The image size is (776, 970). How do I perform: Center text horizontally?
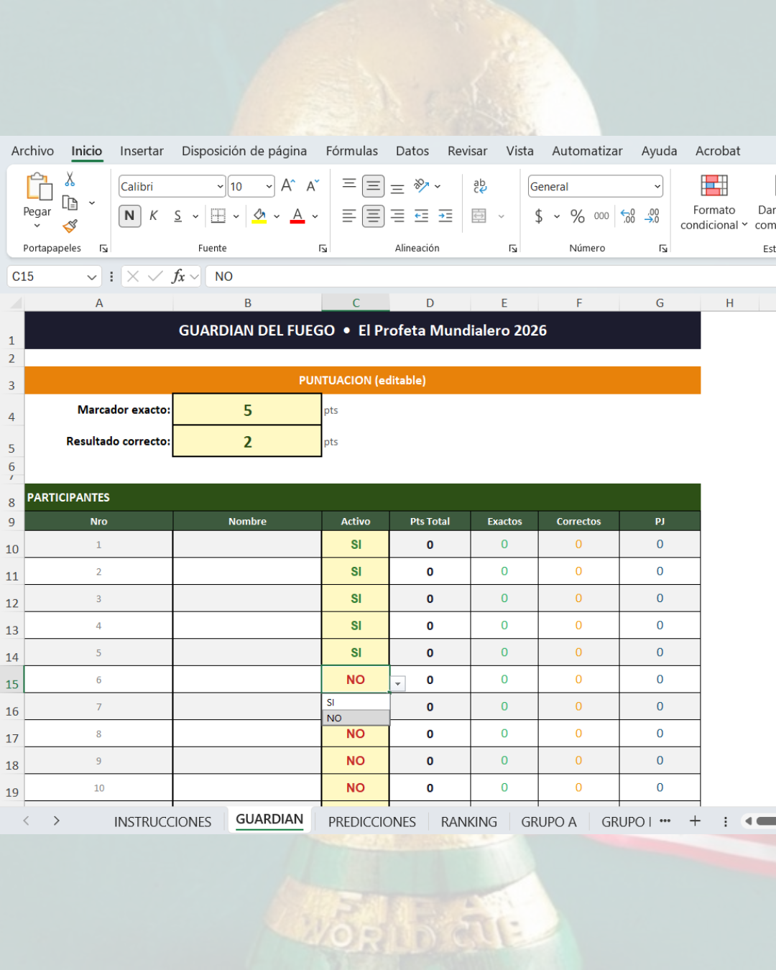point(373,216)
